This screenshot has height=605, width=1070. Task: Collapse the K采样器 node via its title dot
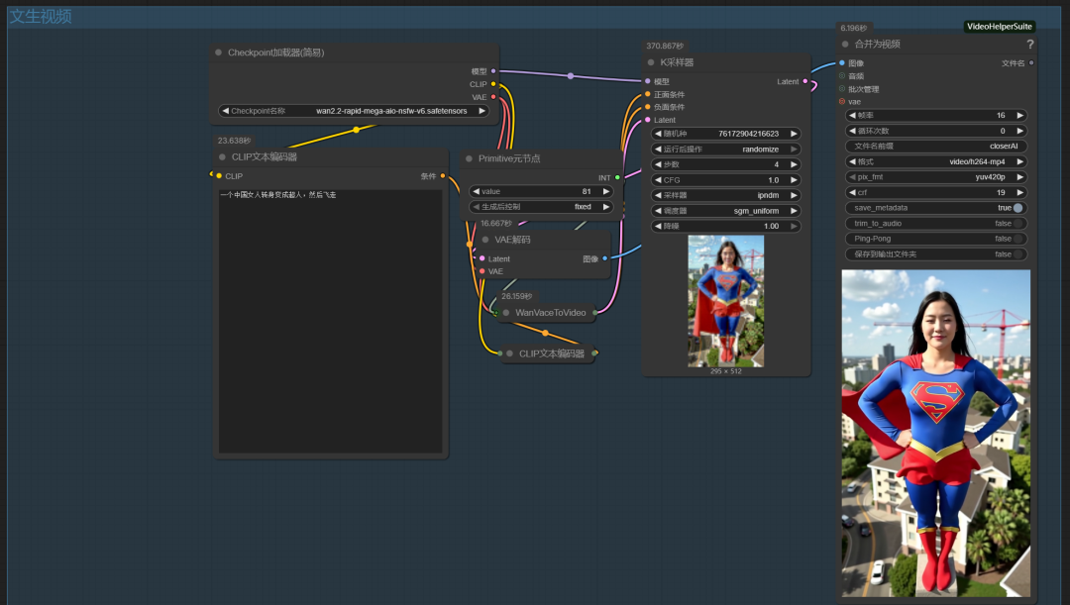[651, 62]
